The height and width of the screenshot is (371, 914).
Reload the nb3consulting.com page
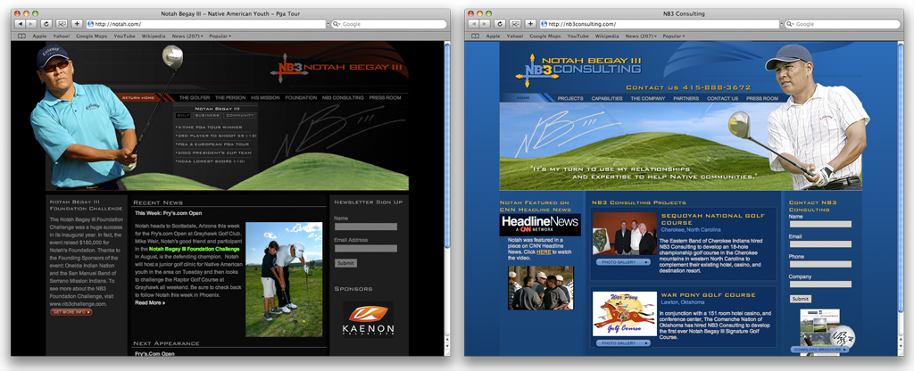(x=500, y=24)
